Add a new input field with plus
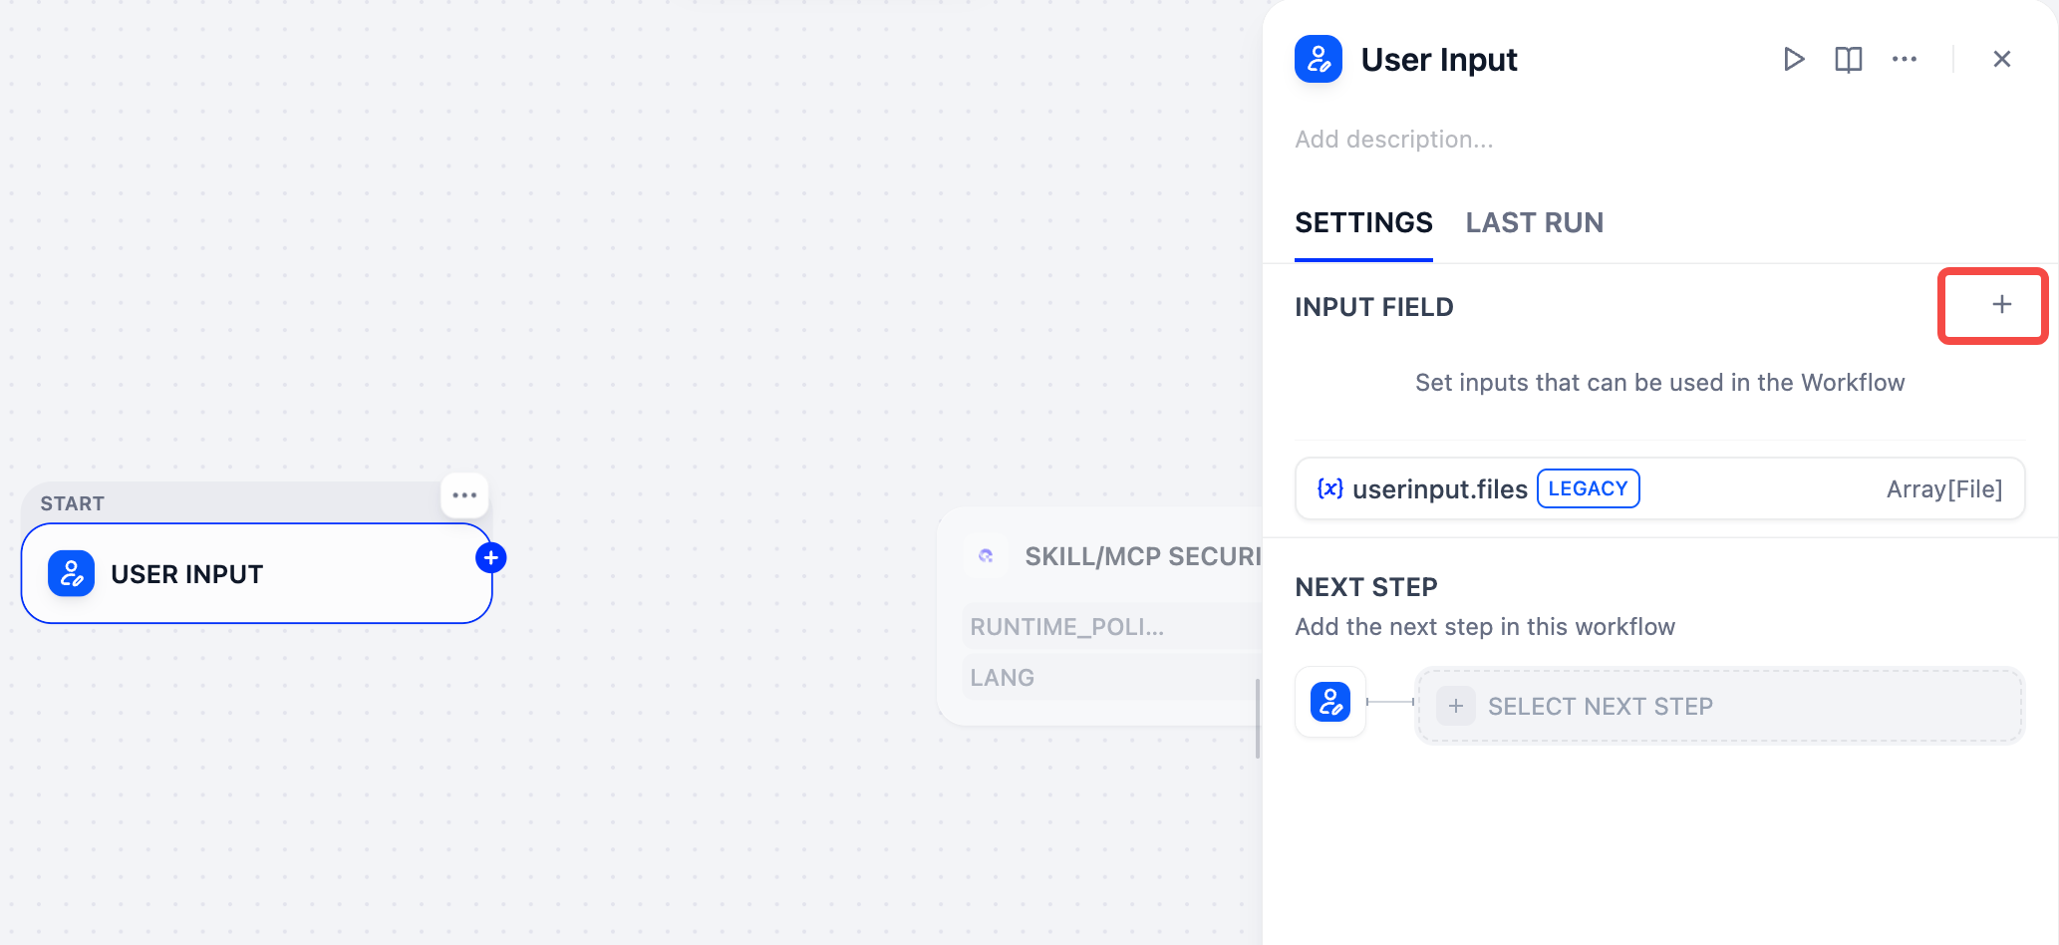2059x945 pixels. (2001, 305)
